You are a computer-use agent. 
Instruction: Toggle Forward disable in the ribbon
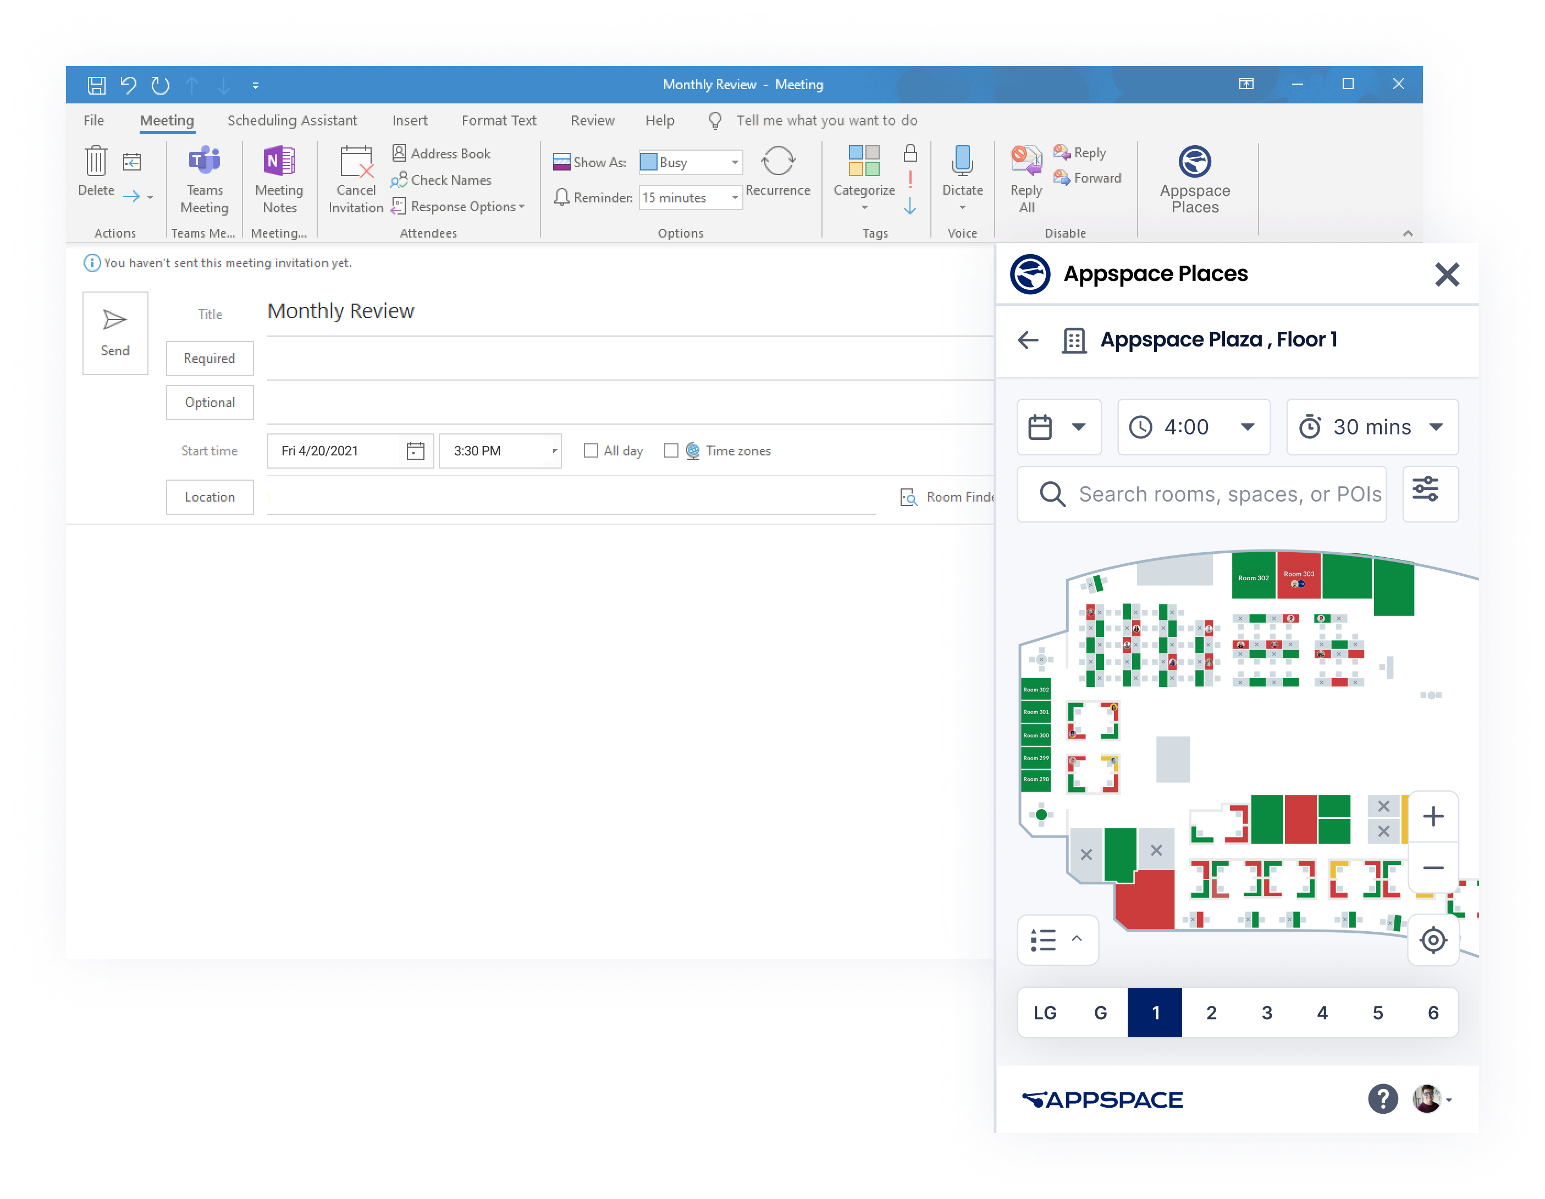pyautogui.click(x=1088, y=178)
